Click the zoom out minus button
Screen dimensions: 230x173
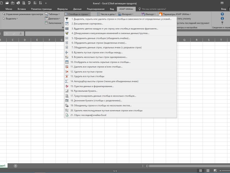pos(220,171)
